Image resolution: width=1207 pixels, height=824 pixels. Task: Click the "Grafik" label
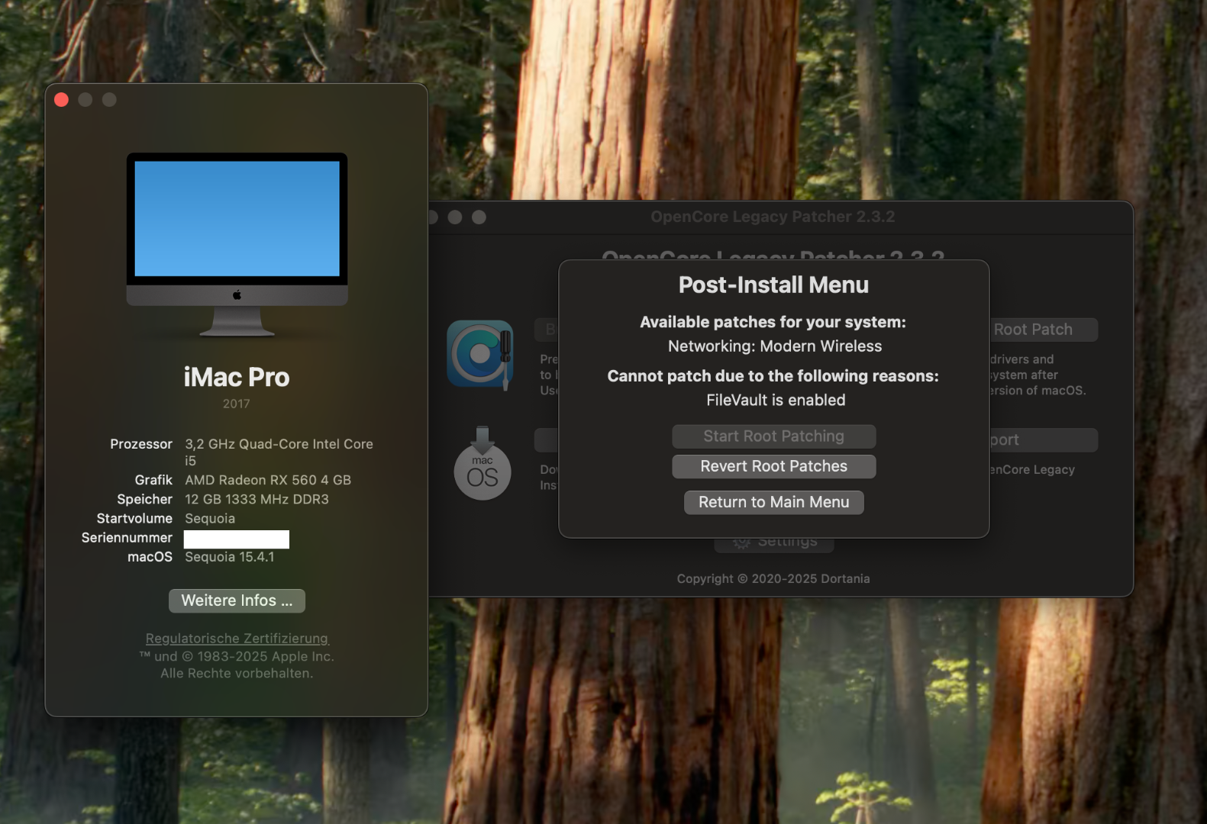click(153, 480)
